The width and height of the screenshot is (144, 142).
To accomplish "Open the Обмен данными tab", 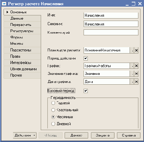I will pyautogui.click(x=22, y=69).
